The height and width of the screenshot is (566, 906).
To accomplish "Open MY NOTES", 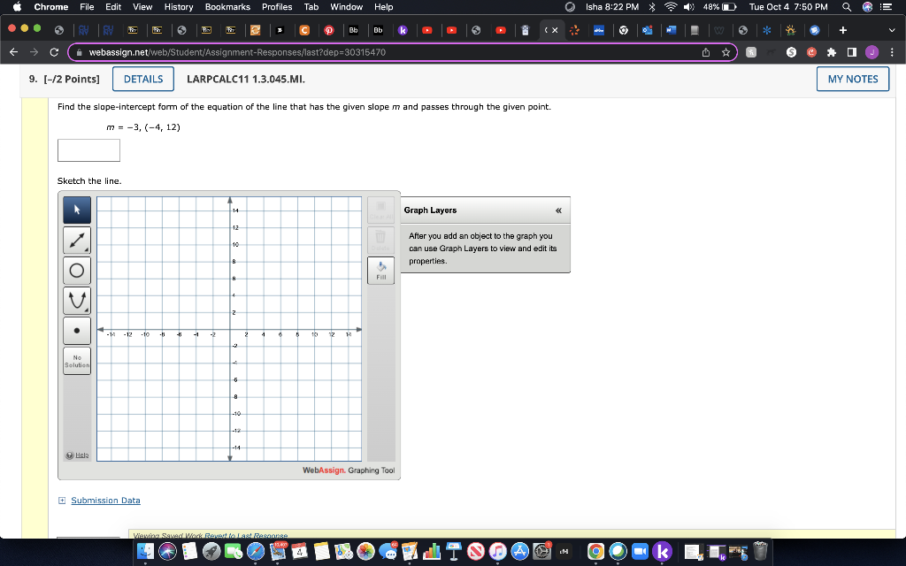I will click(852, 79).
